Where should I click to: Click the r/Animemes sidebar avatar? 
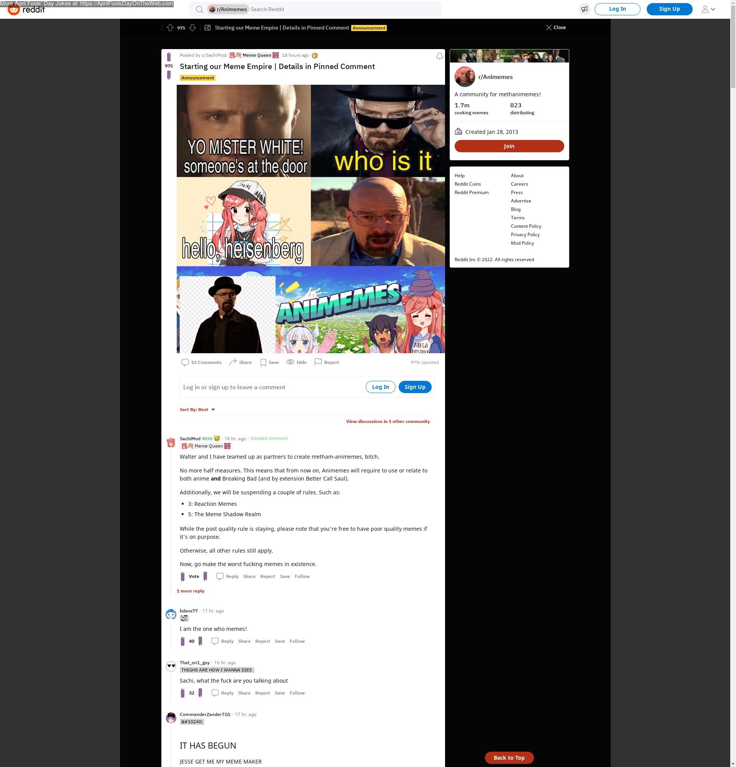[x=465, y=77]
